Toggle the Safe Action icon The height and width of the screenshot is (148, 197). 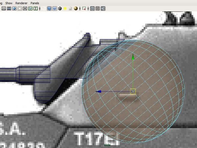30,9
